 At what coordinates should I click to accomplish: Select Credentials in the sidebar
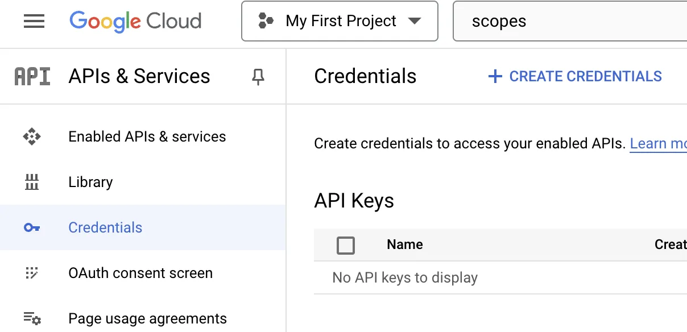coord(142,227)
